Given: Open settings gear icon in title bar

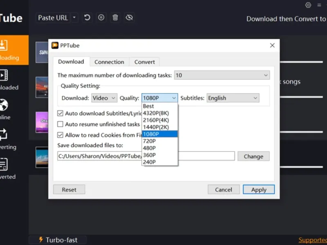Looking at the screenshot, I should 308,5.
